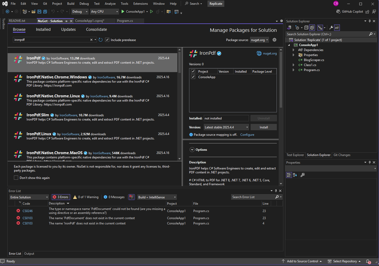Open Properties wrench in Solution Explorer toolbar
The image size is (379, 266).
pyautogui.click(x=331, y=28)
